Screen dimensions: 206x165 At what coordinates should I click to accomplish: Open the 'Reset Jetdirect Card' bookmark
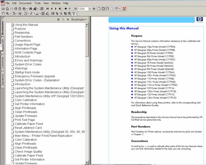[28, 128]
